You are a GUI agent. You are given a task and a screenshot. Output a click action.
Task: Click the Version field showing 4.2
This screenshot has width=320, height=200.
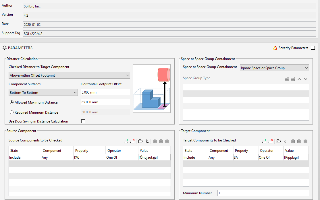(x=169, y=15)
